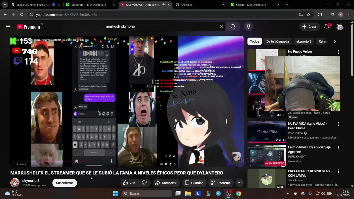Open the skynorio 3 channel name link

tap(31, 180)
